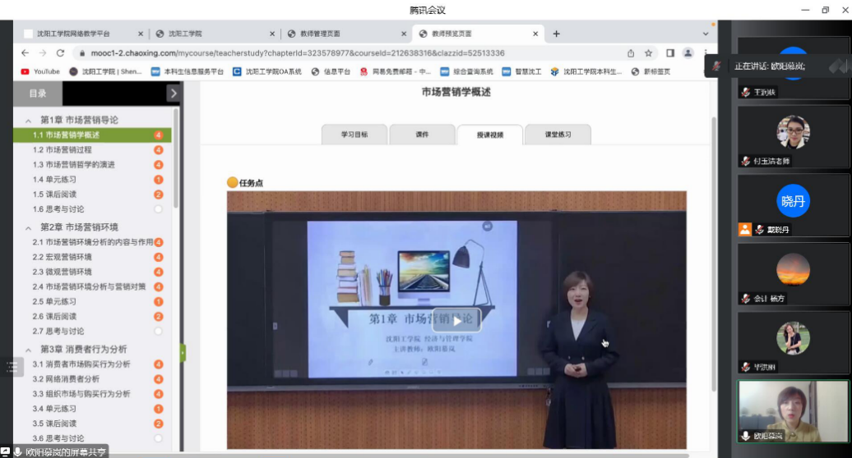Bookmark page with star icon
852x458 pixels.
649,53
